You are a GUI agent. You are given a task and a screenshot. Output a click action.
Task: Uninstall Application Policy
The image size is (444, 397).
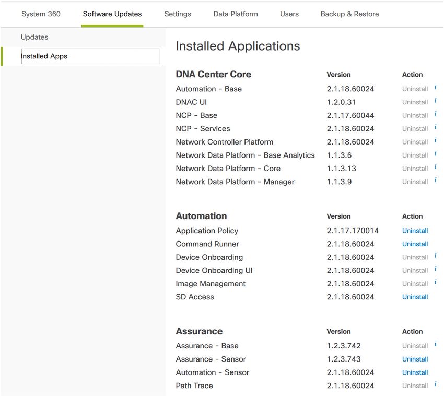415,231
